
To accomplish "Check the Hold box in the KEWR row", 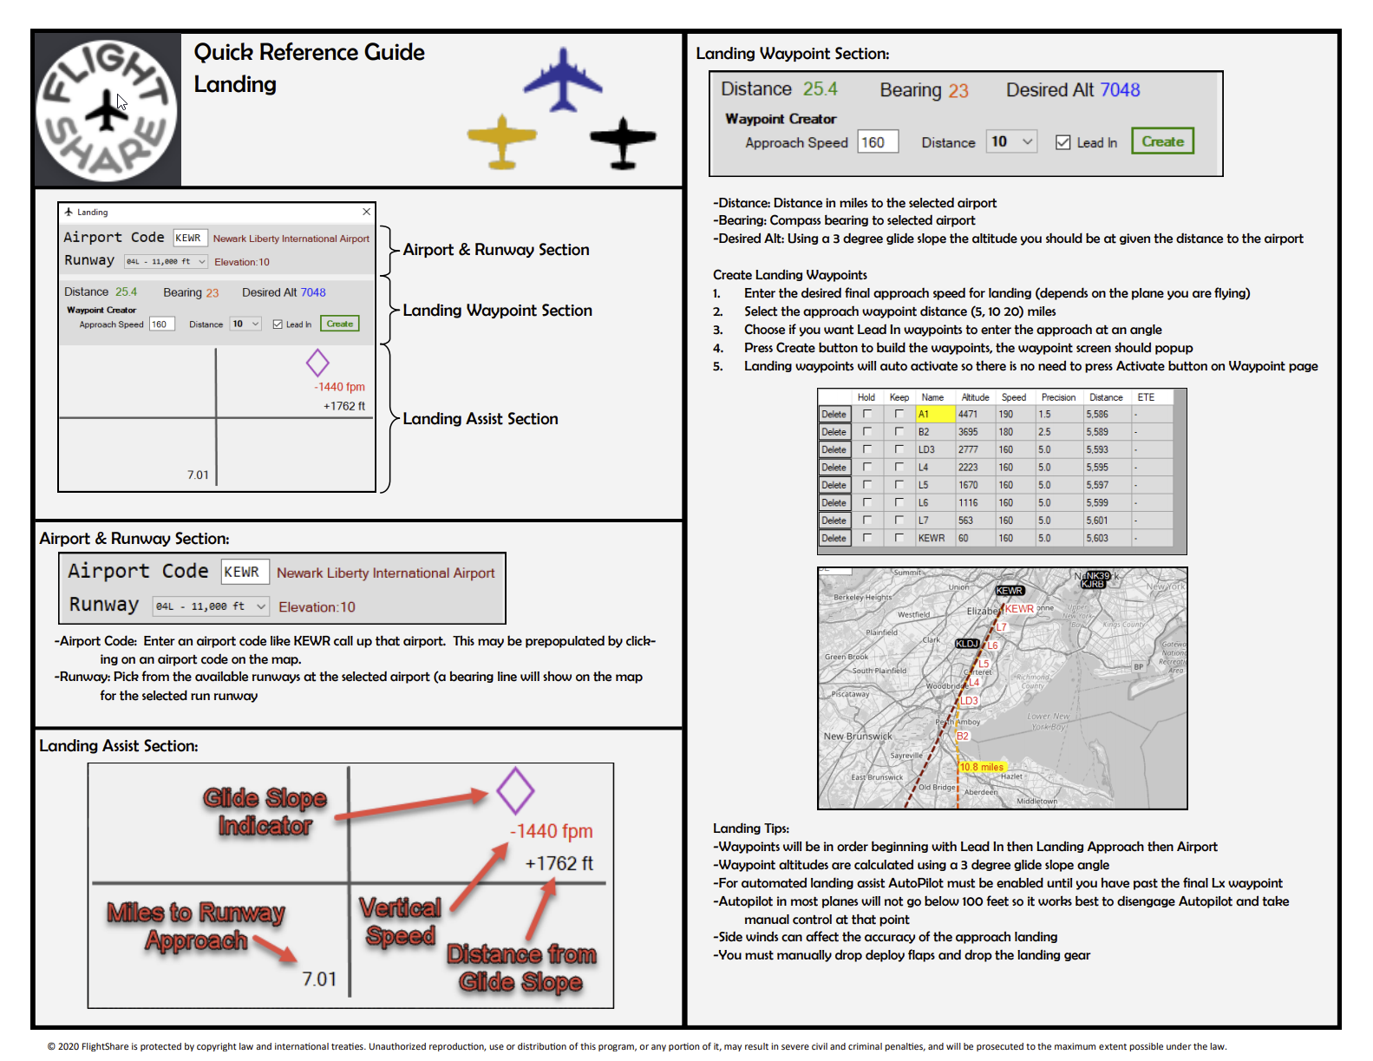I will tap(867, 538).
